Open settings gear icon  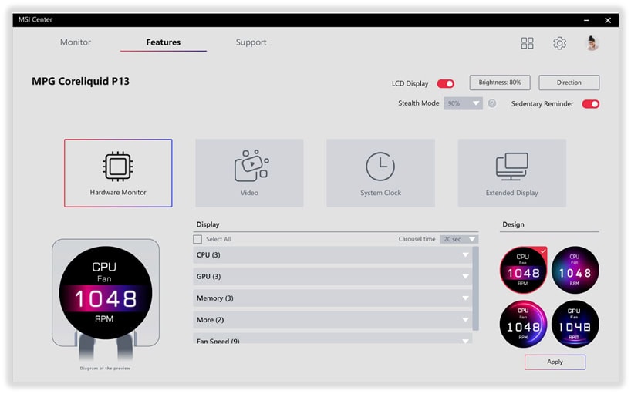point(559,43)
